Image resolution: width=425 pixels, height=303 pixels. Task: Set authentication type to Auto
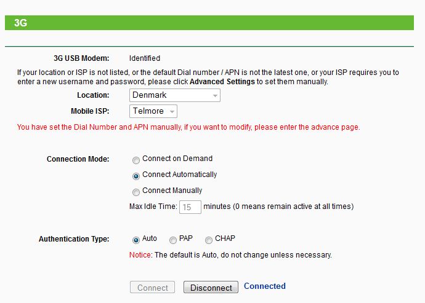[136, 240]
